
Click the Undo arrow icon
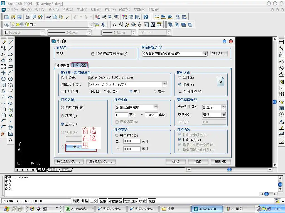pos(76,17)
